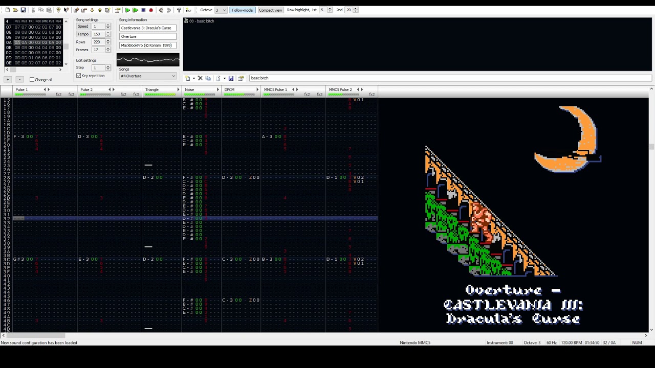Viewport: 655px width, 368px height.
Task: Enable Change all checkbox
Action: click(32, 80)
